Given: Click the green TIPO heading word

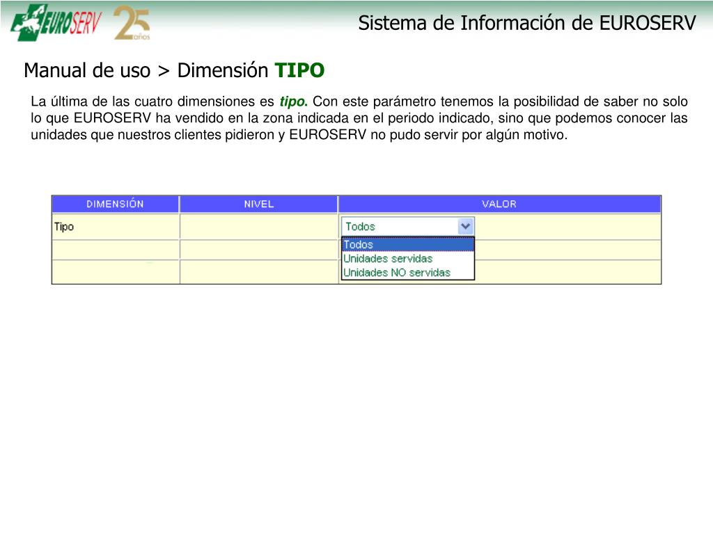Looking at the screenshot, I should (299, 70).
